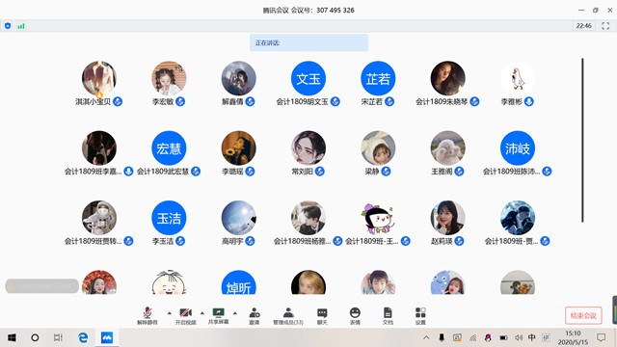Click muted mic icon beside 会计1809胡文玉
This screenshot has width=617, height=347.
(335, 101)
